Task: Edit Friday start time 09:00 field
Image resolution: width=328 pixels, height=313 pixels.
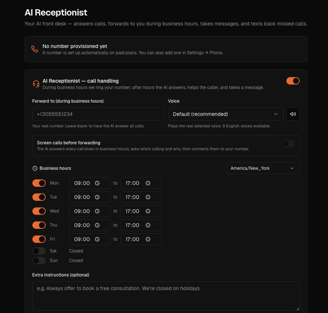Action: tap(90, 239)
